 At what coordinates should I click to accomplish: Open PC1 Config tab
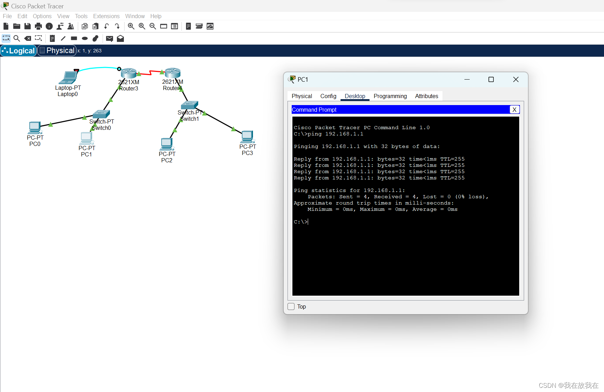point(328,96)
